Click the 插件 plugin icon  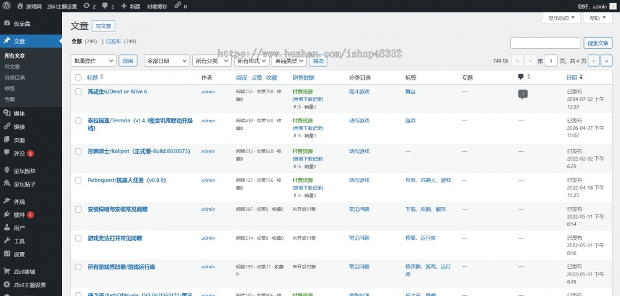(x=7, y=214)
